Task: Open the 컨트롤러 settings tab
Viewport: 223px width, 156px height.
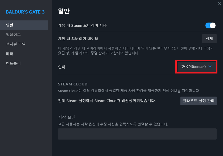Action: [13, 63]
